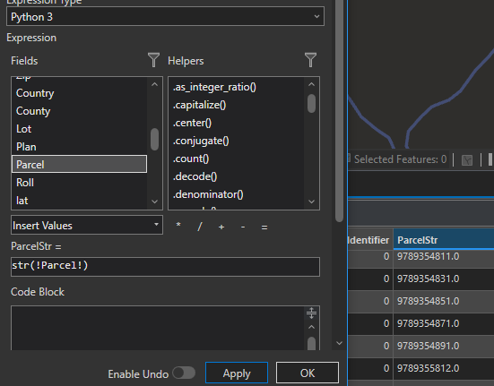Click the Fields list down arrow
This screenshot has width=494, height=386.
click(x=154, y=202)
